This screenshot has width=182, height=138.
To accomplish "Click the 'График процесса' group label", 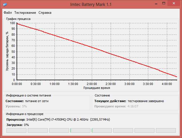I will coord(18,19).
